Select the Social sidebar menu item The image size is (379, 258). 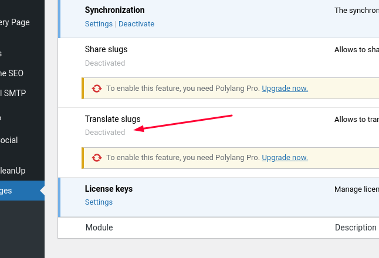pos(9,140)
